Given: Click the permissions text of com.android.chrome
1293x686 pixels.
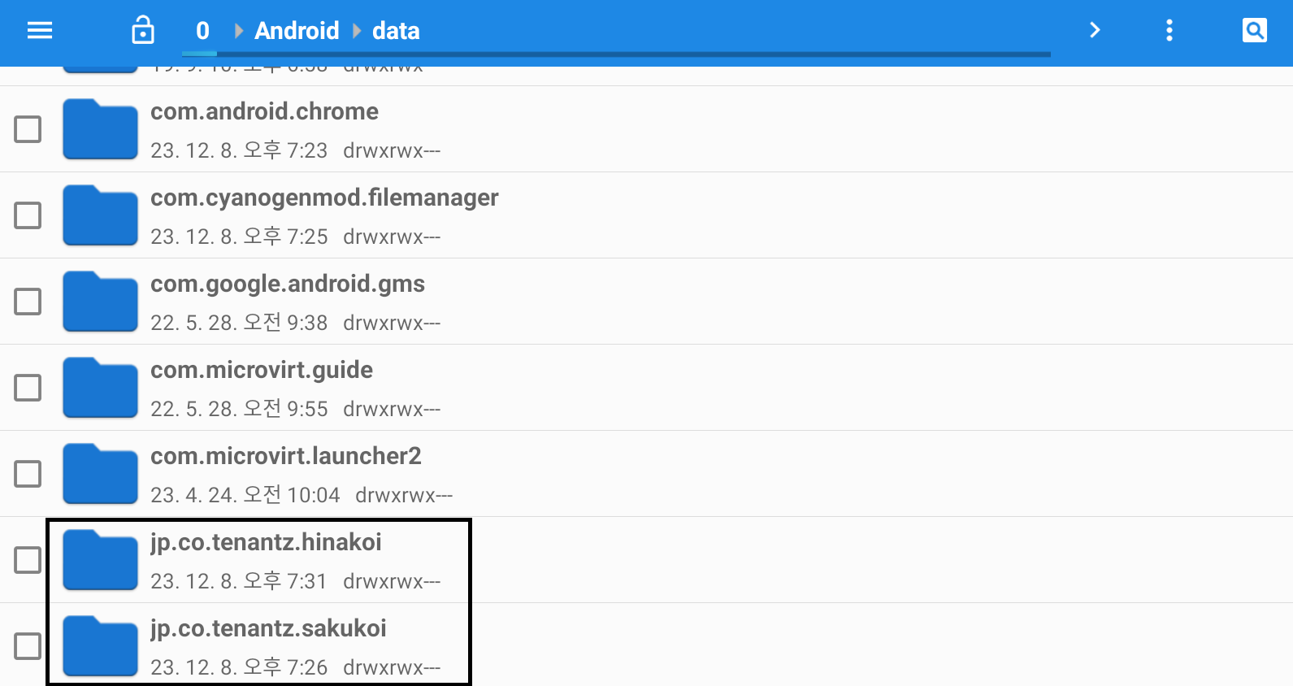Looking at the screenshot, I should pos(392,151).
